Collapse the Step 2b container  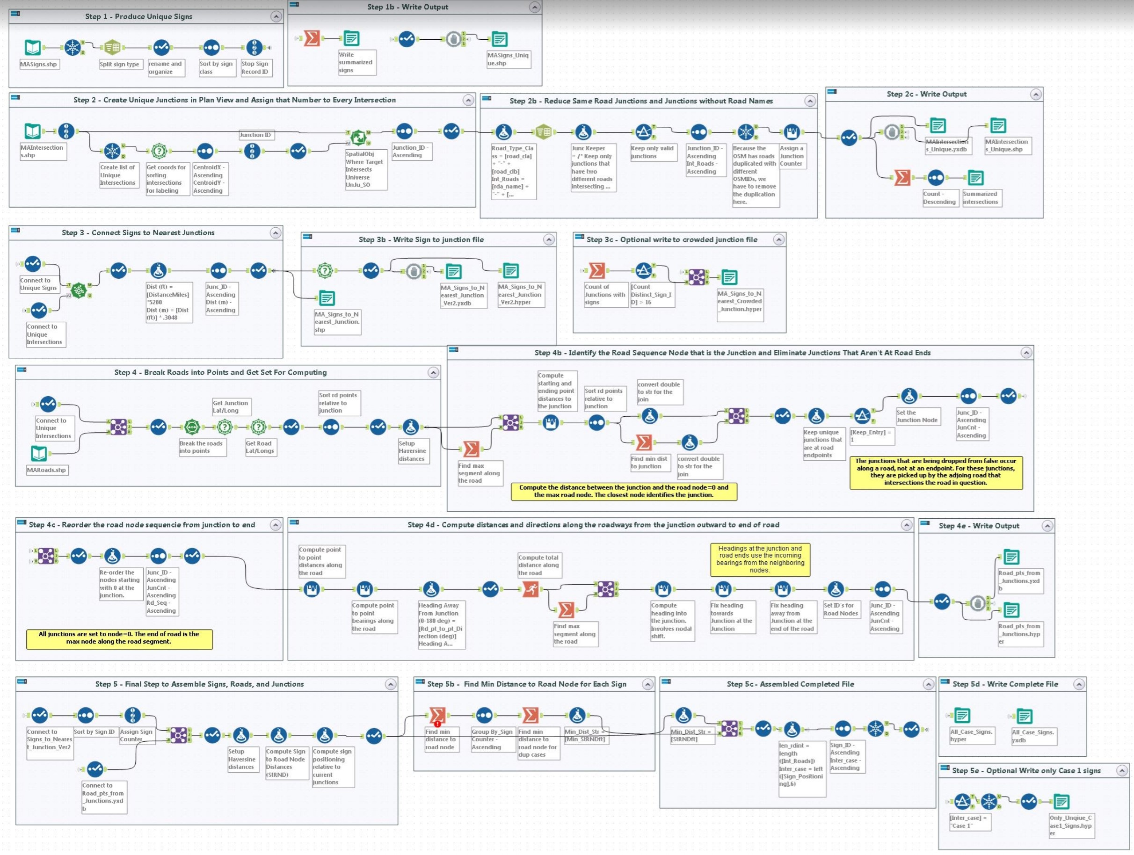pos(810,101)
